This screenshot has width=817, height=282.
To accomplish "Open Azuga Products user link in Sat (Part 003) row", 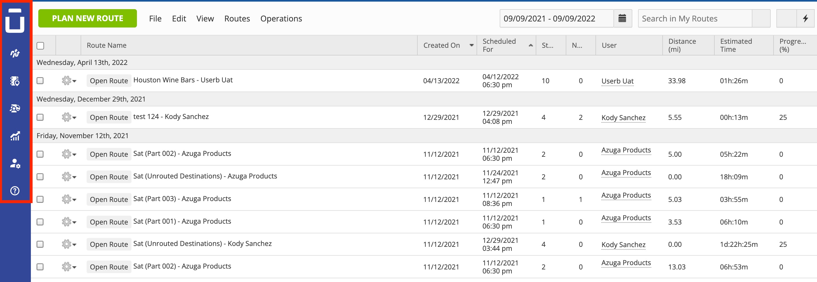I will 626,195.
